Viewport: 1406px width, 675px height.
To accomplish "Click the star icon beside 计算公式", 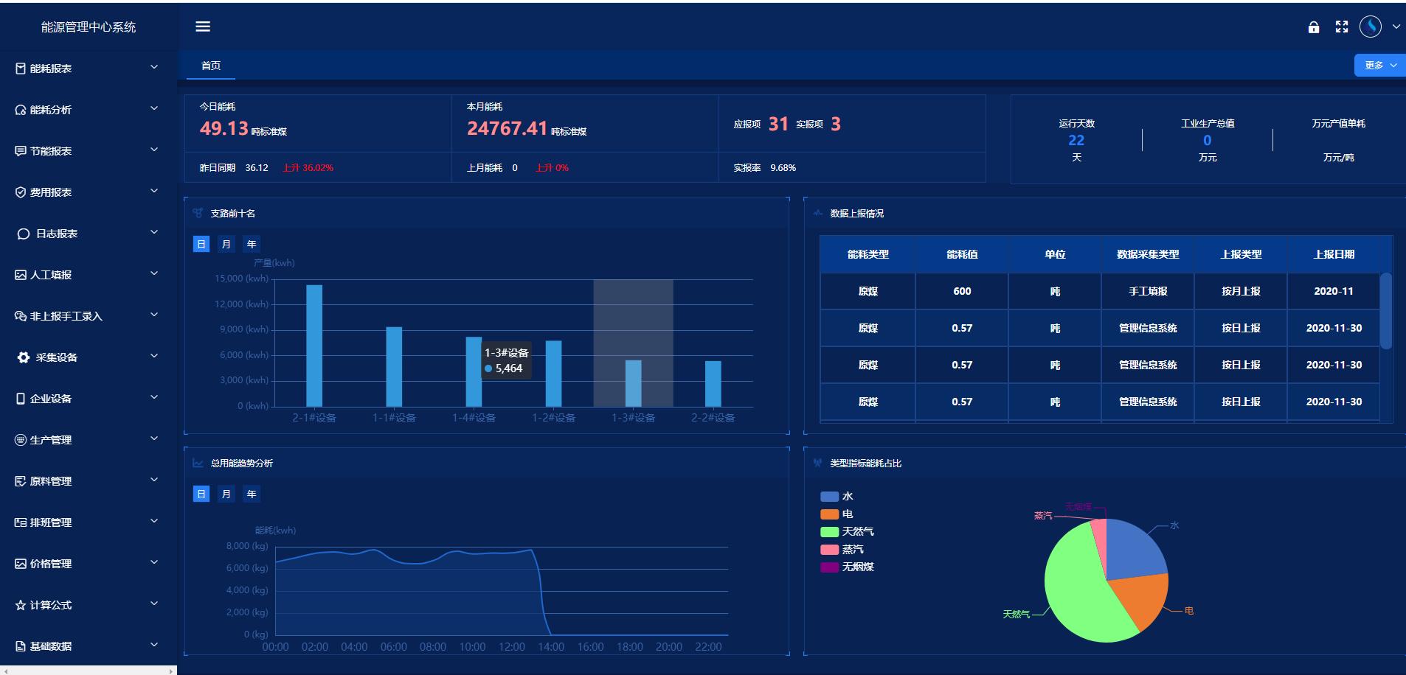I will 21,605.
